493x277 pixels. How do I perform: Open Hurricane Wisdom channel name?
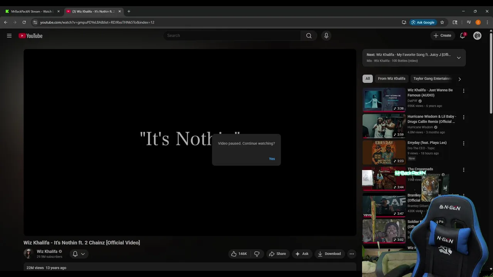420,127
